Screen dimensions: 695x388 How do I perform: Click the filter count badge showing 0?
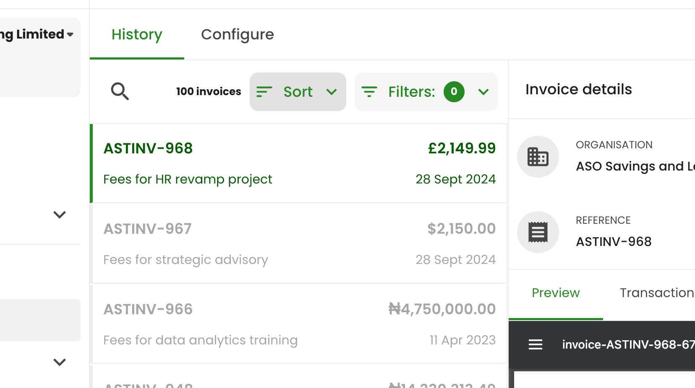click(454, 92)
